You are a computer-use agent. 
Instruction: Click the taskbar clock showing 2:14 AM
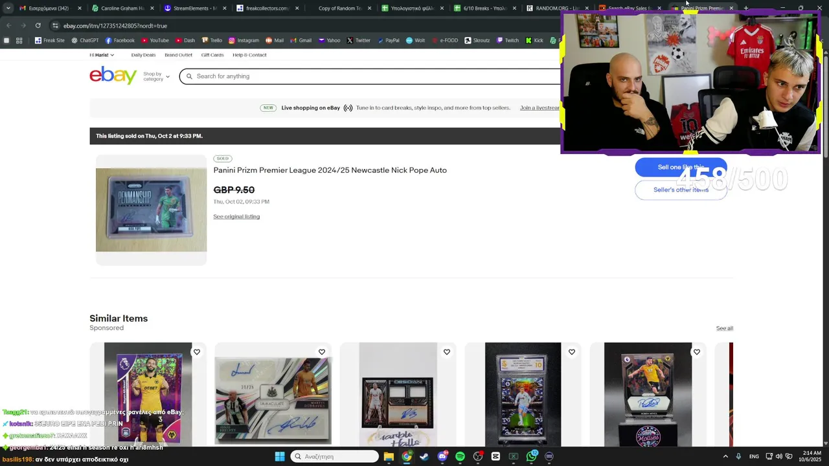(x=812, y=456)
